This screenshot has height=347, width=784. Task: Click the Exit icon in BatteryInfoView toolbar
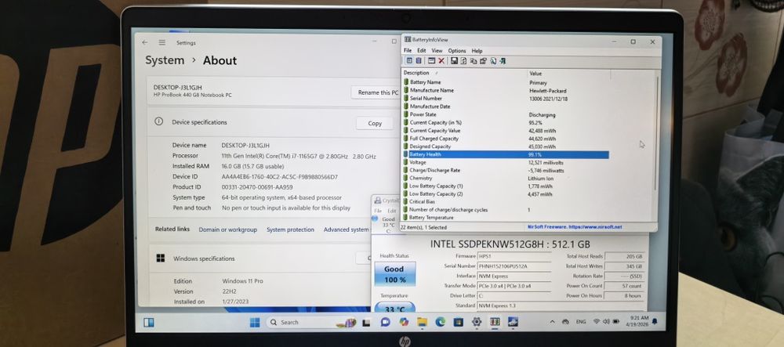[x=503, y=61]
